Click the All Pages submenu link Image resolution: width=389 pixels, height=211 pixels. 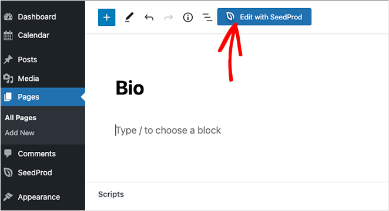(x=21, y=118)
